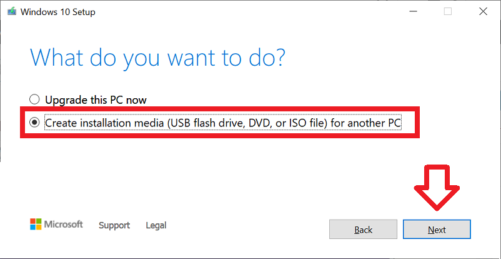Image resolution: width=501 pixels, height=259 pixels.
Task: Continue with the Next button
Action: click(437, 229)
